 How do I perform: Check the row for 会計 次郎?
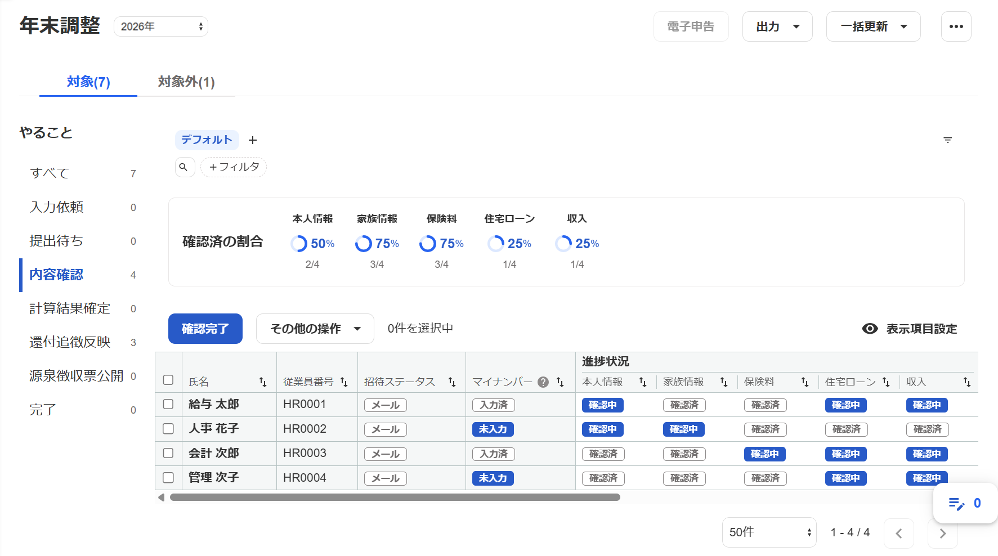pyautogui.click(x=168, y=453)
